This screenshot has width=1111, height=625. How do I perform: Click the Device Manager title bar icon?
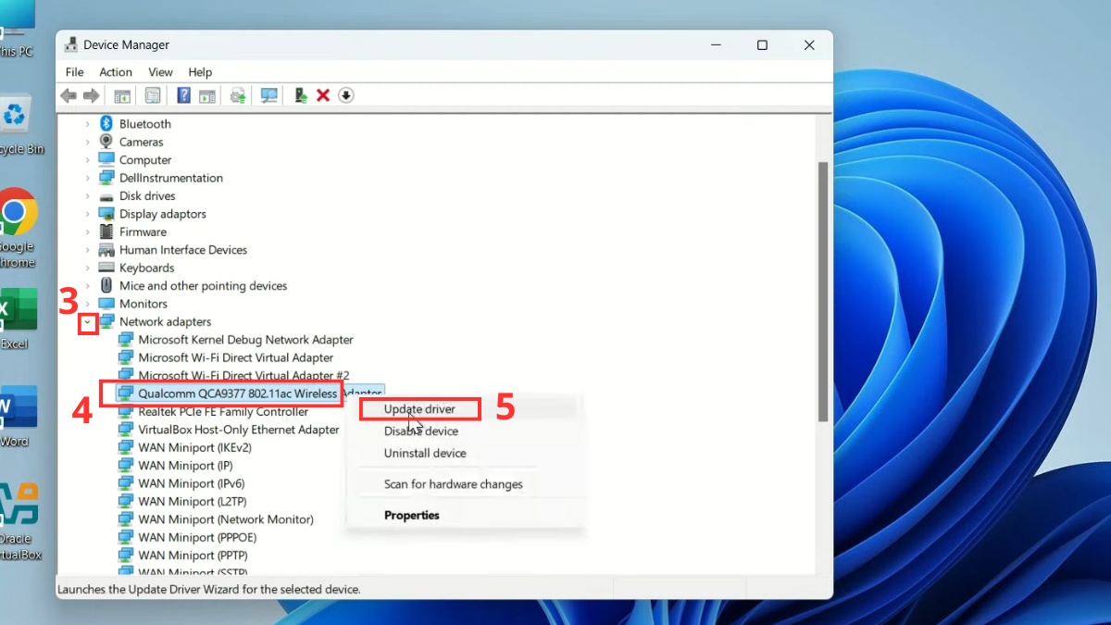click(x=70, y=44)
